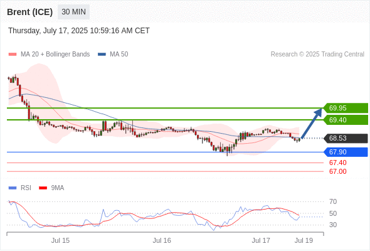
Task: Click the MA 20 + Bollinger Bands legend text
Action: tap(55, 55)
